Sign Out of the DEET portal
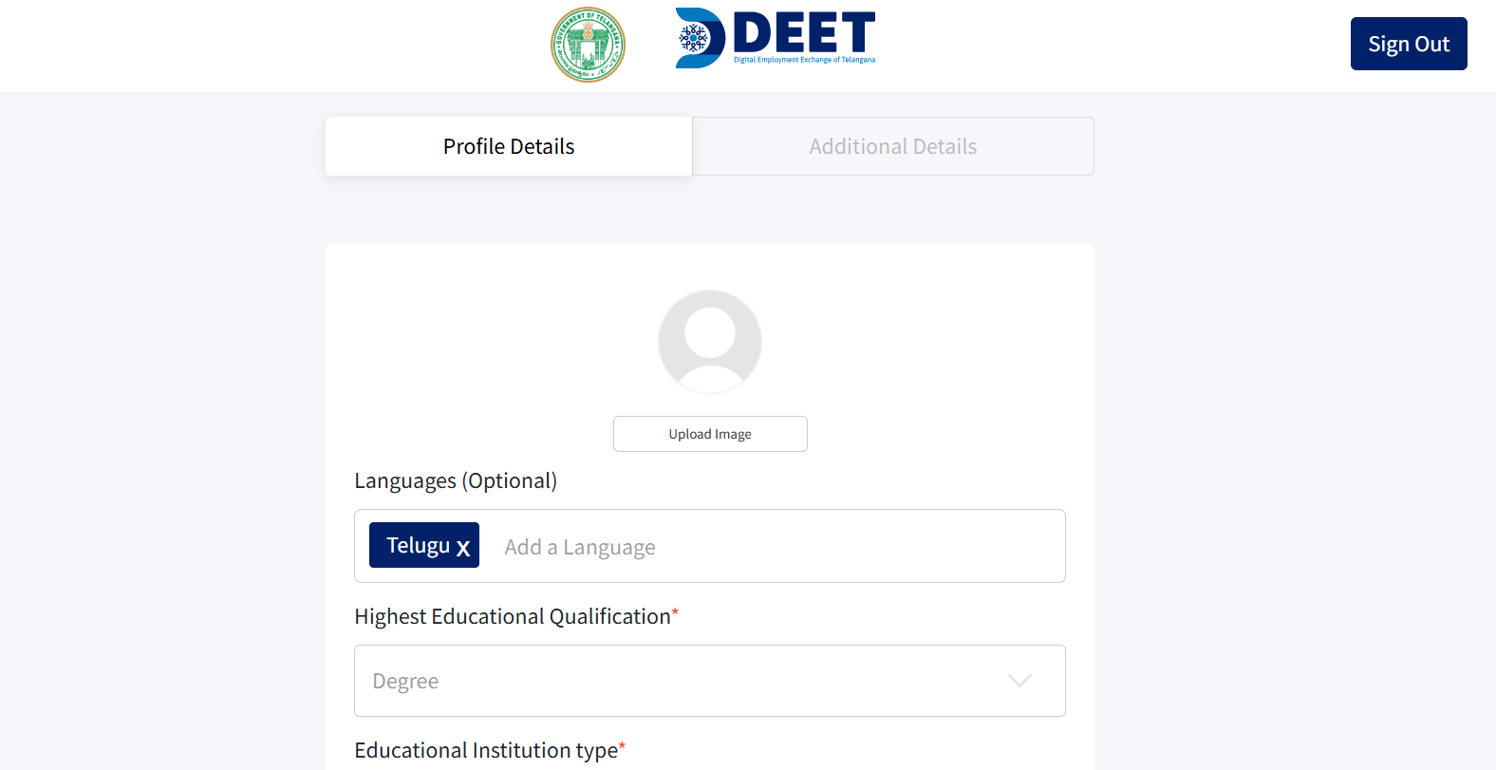 point(1408,44)
